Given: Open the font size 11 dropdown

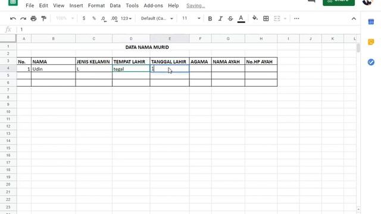Looking at the screenshot, I should (x=191, y=18).
